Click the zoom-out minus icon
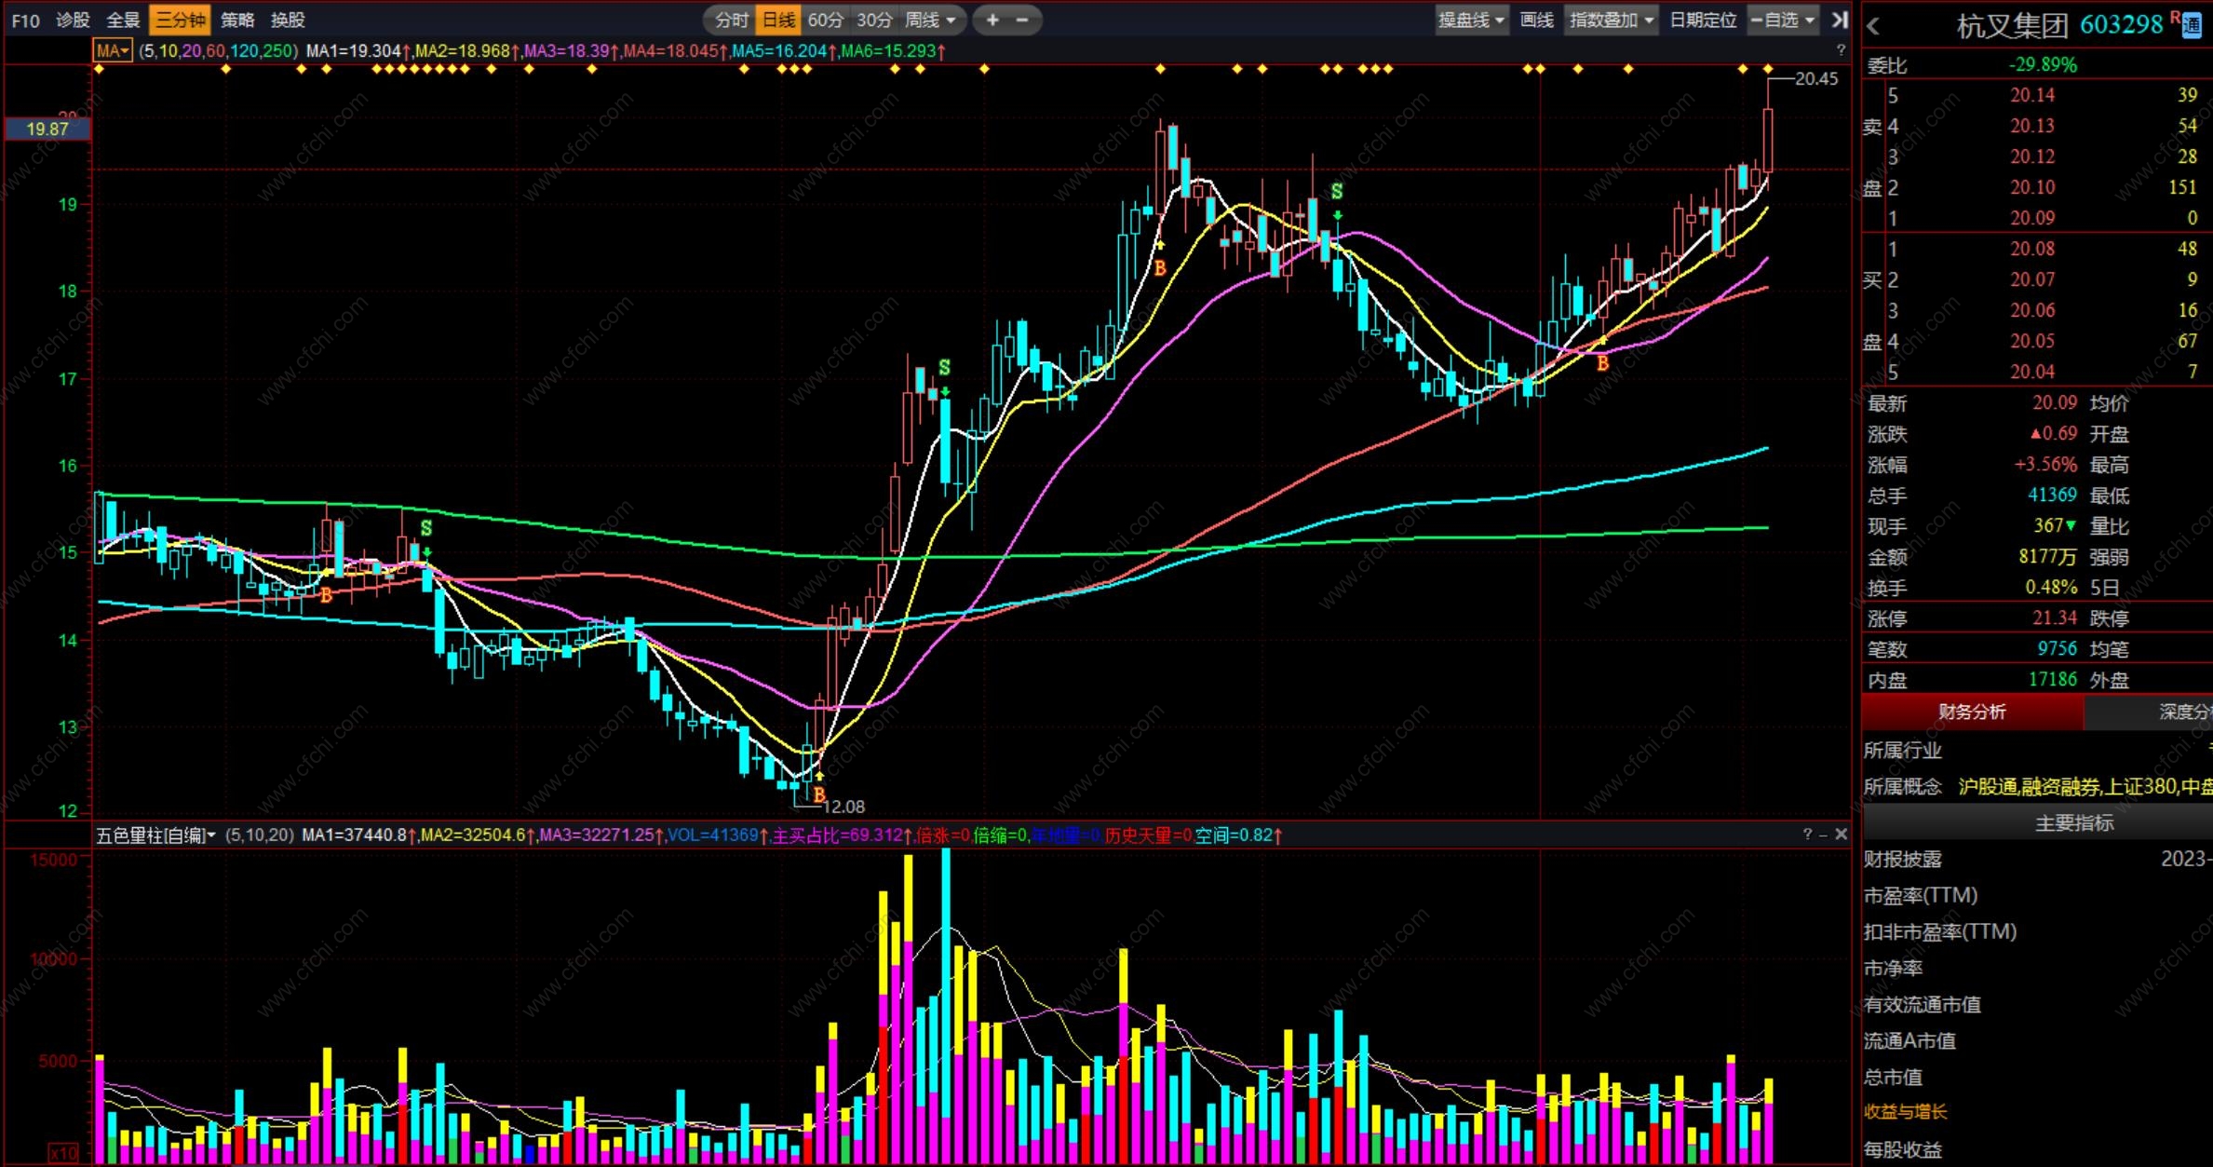The image size is (2213, 1167). [x=1022, y=20]
